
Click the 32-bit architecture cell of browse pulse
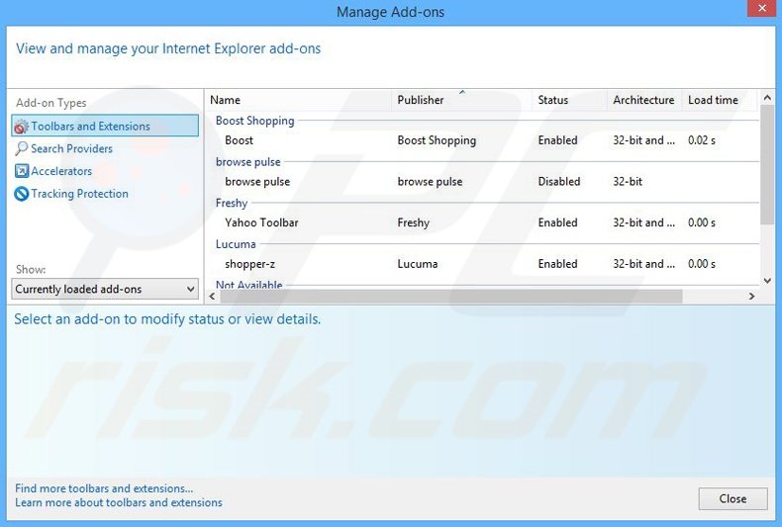pos(628,182)
